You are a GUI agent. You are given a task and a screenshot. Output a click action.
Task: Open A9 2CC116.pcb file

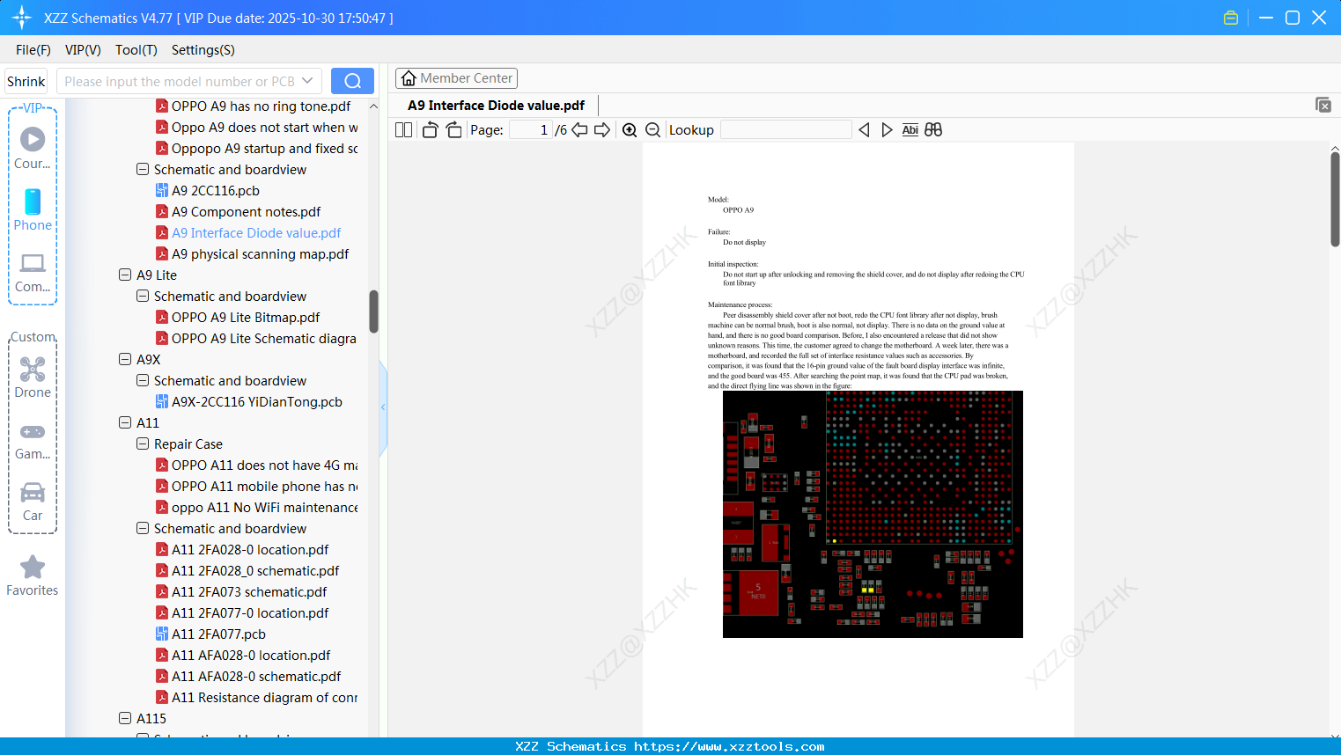(x=216, y=190)
